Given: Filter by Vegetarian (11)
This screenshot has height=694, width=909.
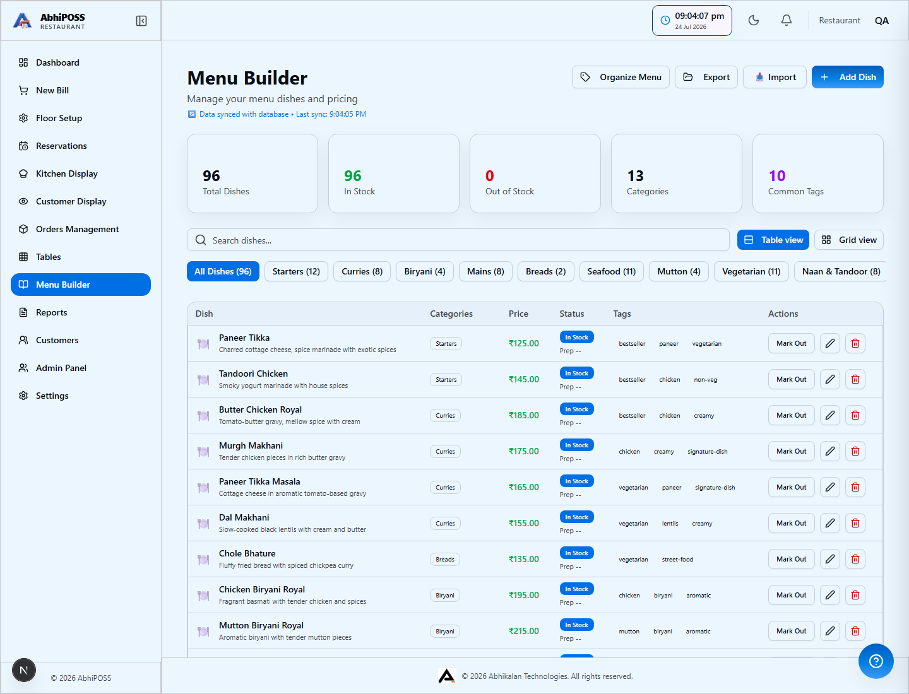Looking at the screenshot, I should [751, 271].
